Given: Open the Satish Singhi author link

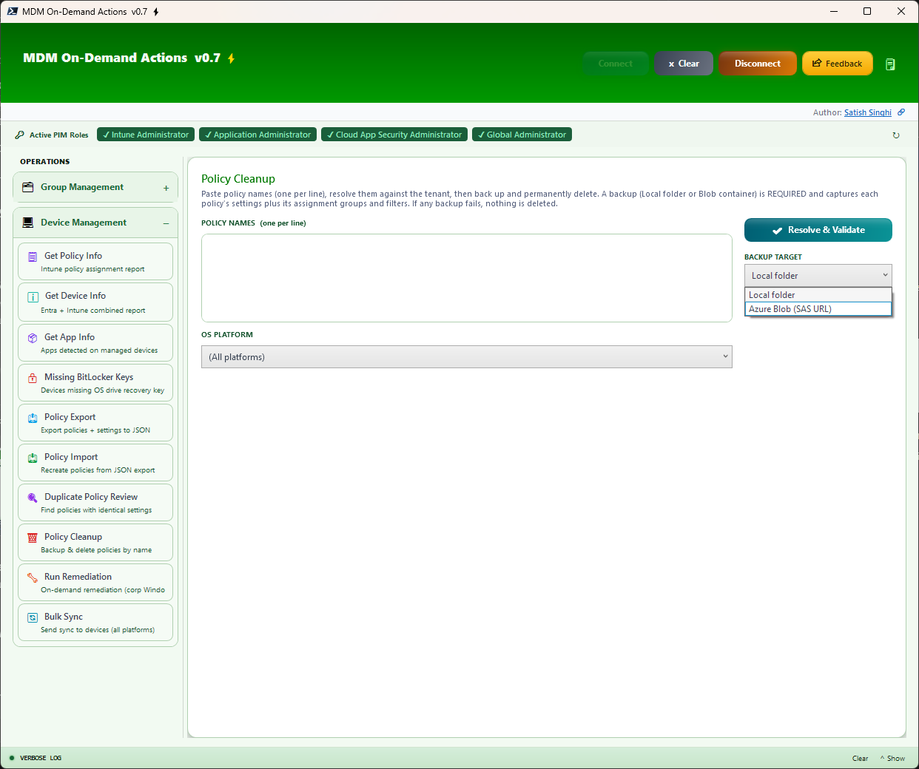Looking at the screenshot, I should pyautogui.click(x=868, y=112).
